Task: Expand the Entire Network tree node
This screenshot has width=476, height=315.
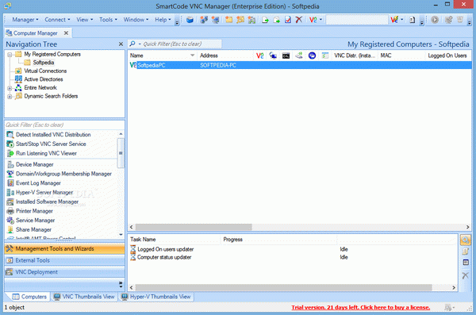Action: pyautogui.click(x=10, y=88)
